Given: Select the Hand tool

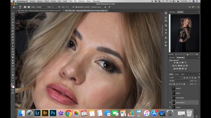Looking at the screenshot, I should click(13, 75).
